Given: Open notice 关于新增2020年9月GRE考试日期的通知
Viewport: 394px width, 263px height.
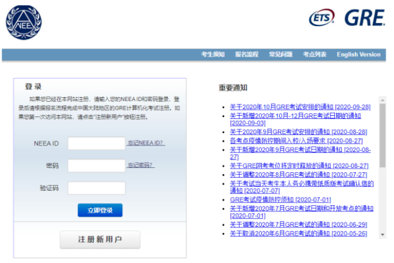Looking at the screenshot, I should click(x=301, y=153).
